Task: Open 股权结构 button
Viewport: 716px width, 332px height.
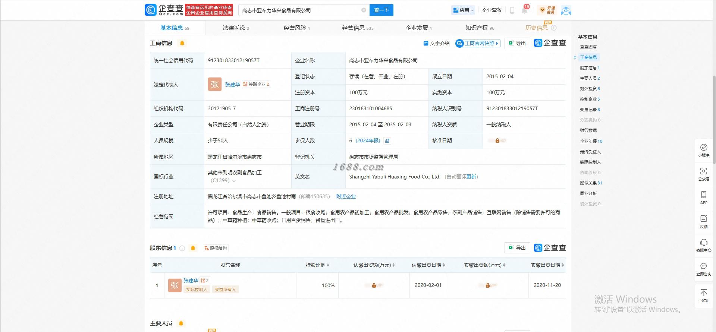Action: 216,248
